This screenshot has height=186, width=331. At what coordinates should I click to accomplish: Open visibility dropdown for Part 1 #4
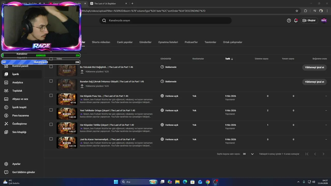click(x=169, y=96)
